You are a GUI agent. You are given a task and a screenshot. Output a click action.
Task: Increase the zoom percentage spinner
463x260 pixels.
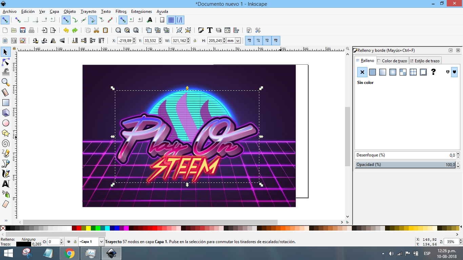coord(460,240)
